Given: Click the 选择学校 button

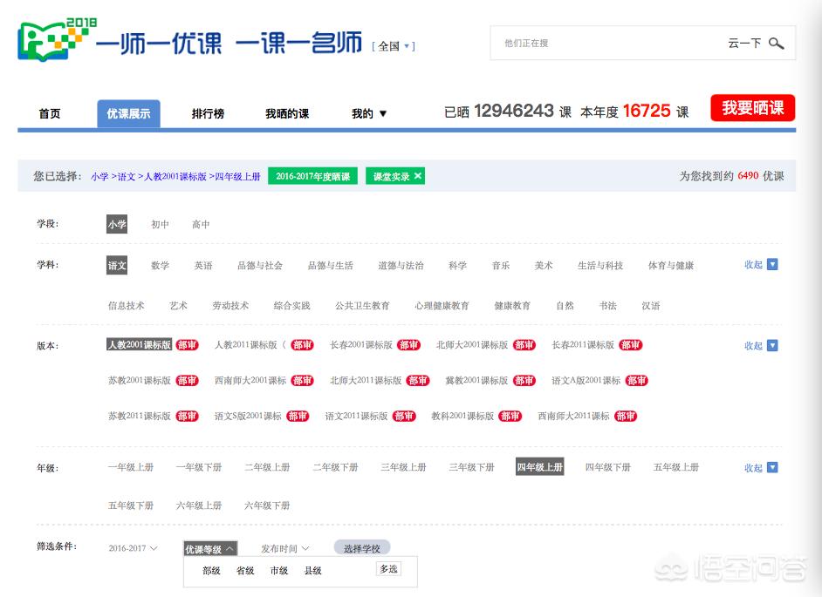Looking at the screenshot, I should tap(361, 548).
